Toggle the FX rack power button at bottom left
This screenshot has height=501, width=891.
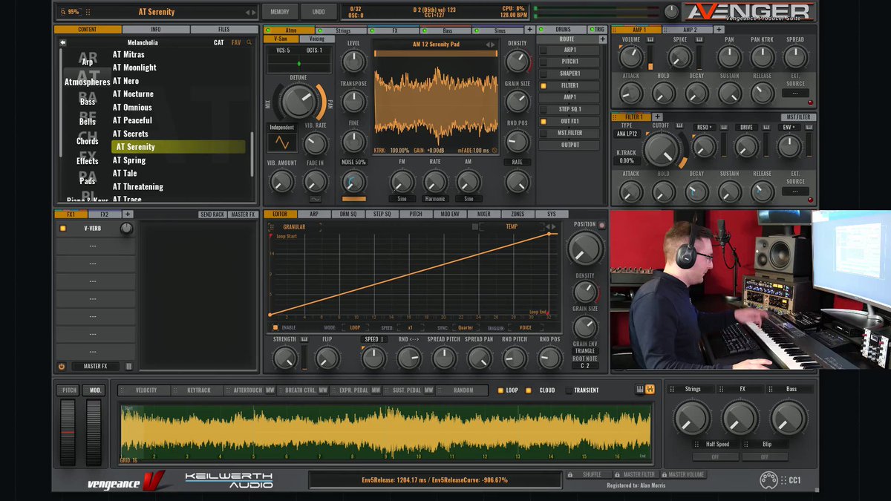click(x=62, y=366)
